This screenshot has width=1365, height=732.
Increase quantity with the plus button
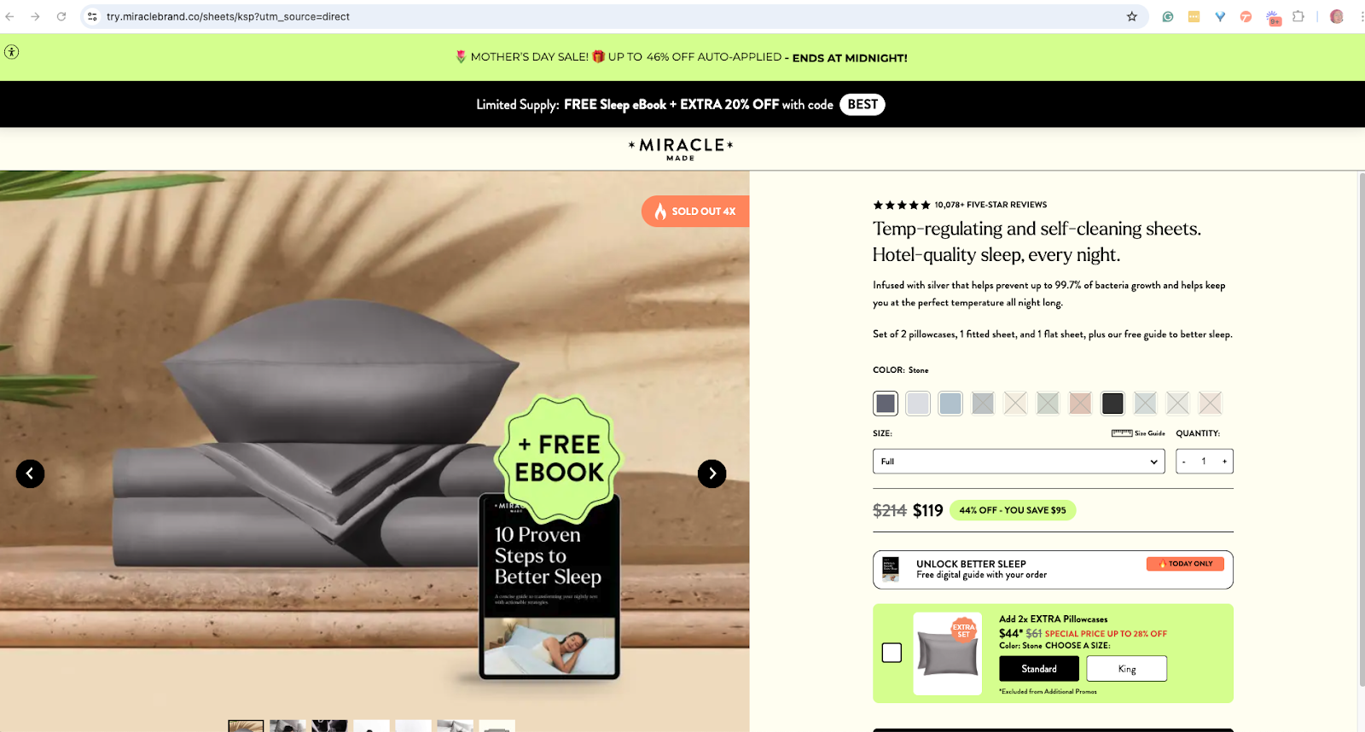[x=1224, y=462]
